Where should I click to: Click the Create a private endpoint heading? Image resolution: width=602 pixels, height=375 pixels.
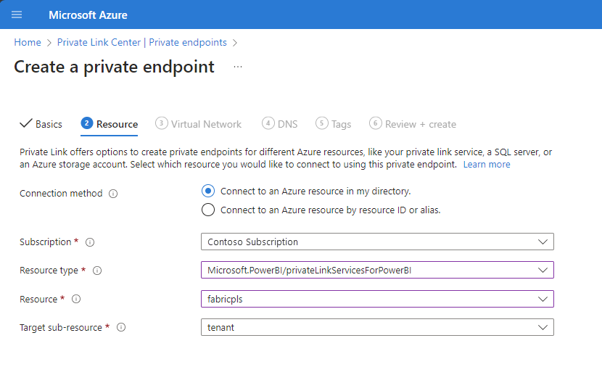tap(114, 67)
